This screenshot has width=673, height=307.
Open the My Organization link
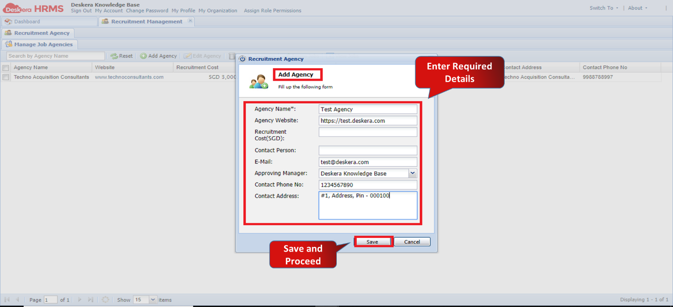click(218, 11)
